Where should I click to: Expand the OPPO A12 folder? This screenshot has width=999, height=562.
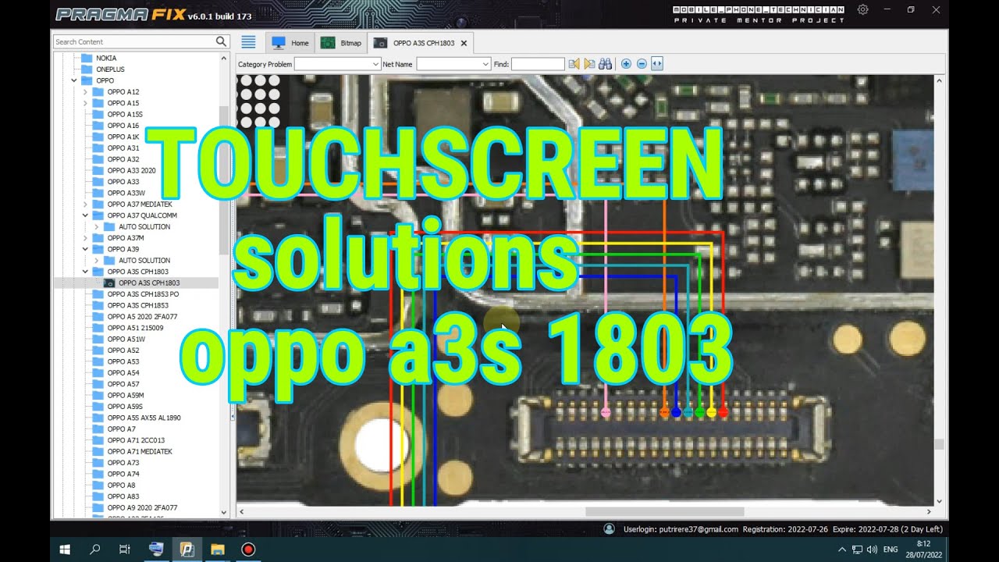[85, 92]
